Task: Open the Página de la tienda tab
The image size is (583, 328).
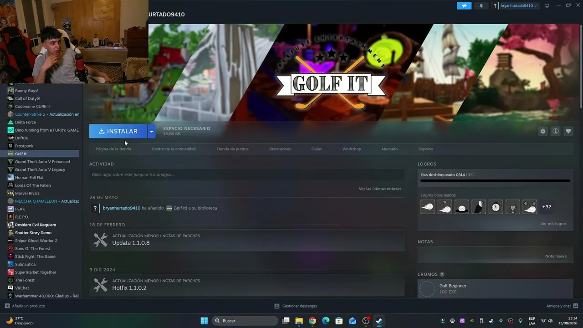Action: click(113, 149)
